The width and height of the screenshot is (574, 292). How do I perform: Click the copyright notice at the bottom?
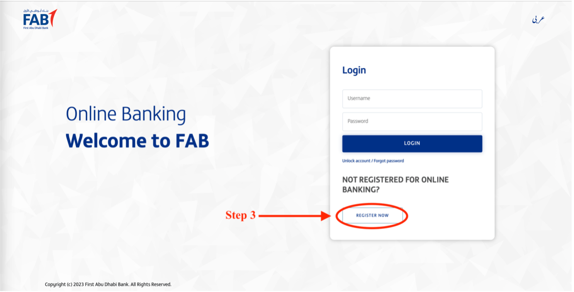tap(109, 285)
